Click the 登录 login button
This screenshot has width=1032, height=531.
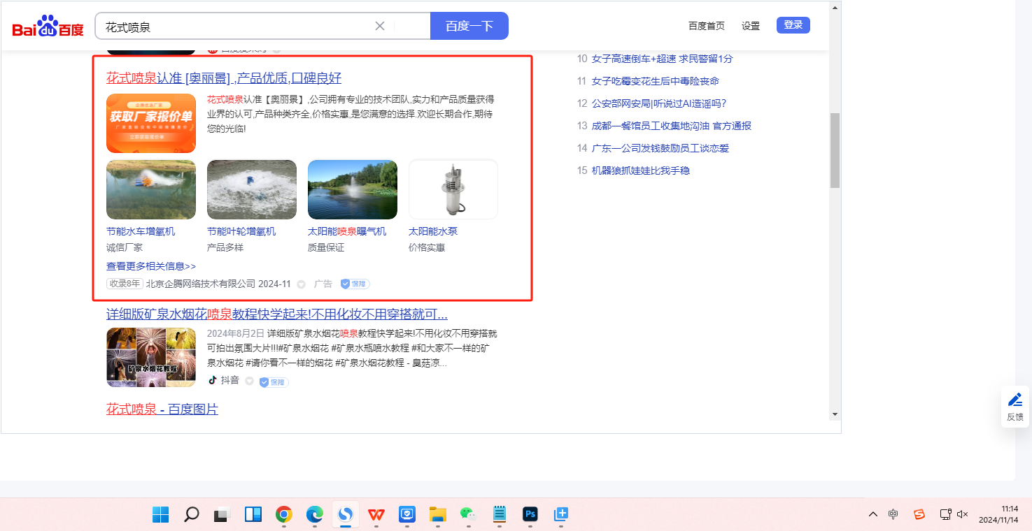pos(793,25)
